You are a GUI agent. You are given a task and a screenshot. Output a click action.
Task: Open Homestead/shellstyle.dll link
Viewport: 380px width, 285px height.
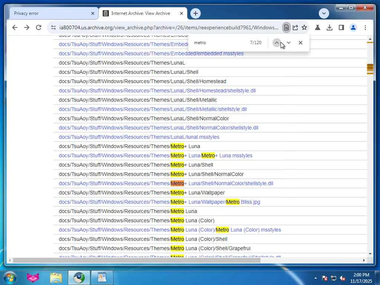157,91
